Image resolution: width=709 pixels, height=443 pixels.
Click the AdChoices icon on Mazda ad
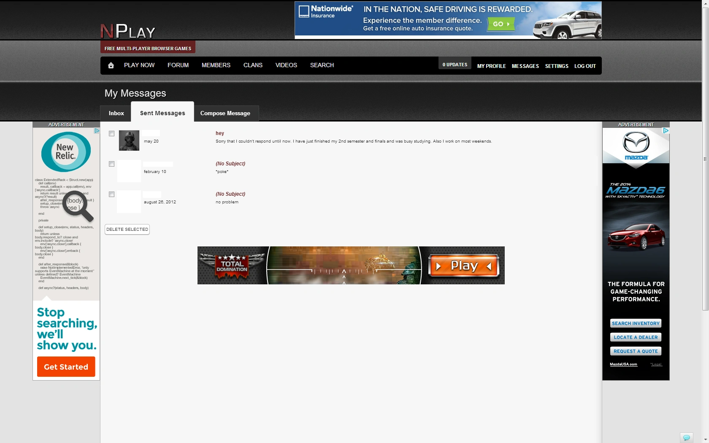666,131
